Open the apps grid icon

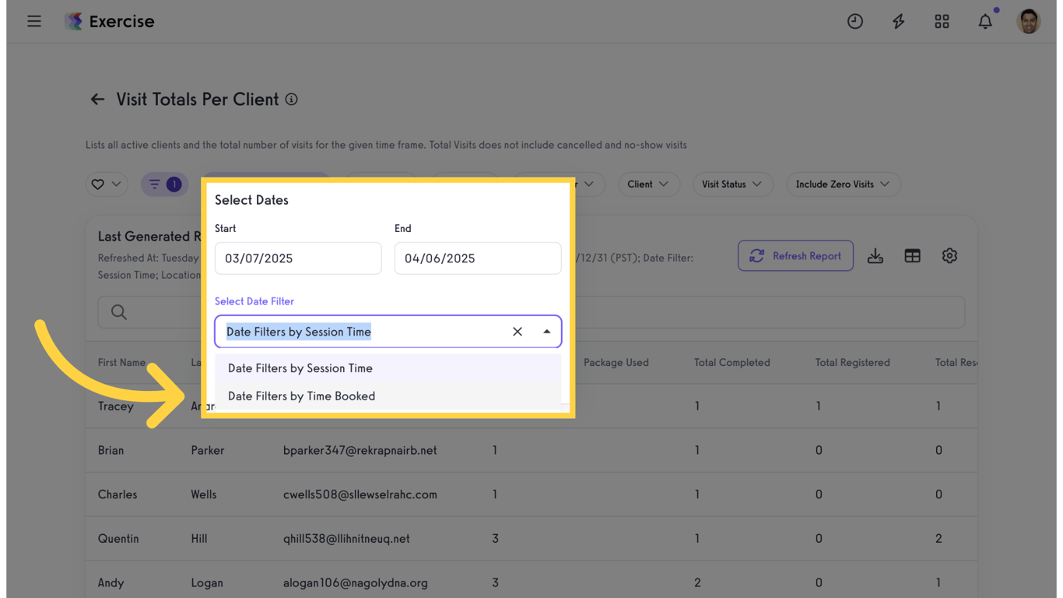click(x=942, y=21)
